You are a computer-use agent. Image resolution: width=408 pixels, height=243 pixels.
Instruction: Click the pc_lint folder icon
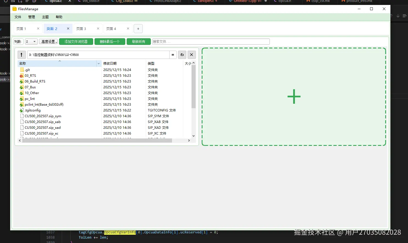[22, 99]
